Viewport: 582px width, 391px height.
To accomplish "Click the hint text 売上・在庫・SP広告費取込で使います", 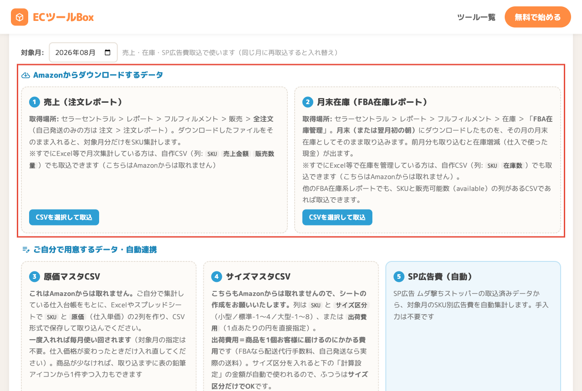I will click(x=179, y=52).
